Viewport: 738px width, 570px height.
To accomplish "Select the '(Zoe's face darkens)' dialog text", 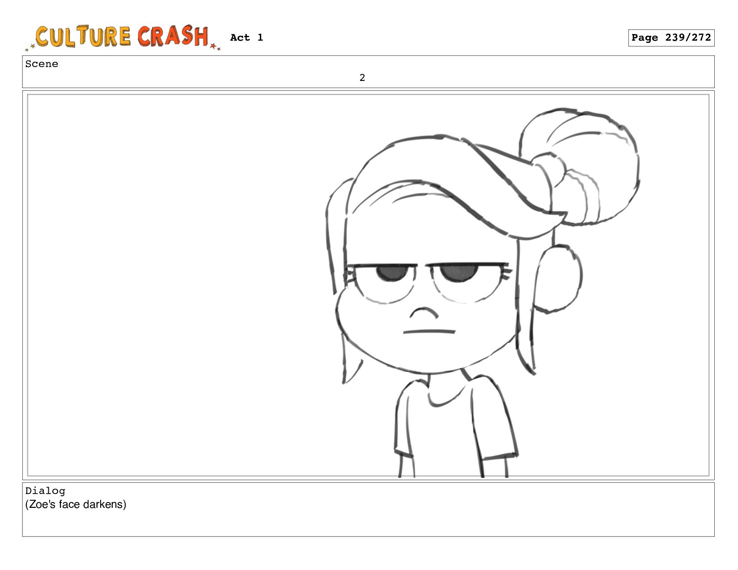I will pyautogui.click(x=76, y=504).
